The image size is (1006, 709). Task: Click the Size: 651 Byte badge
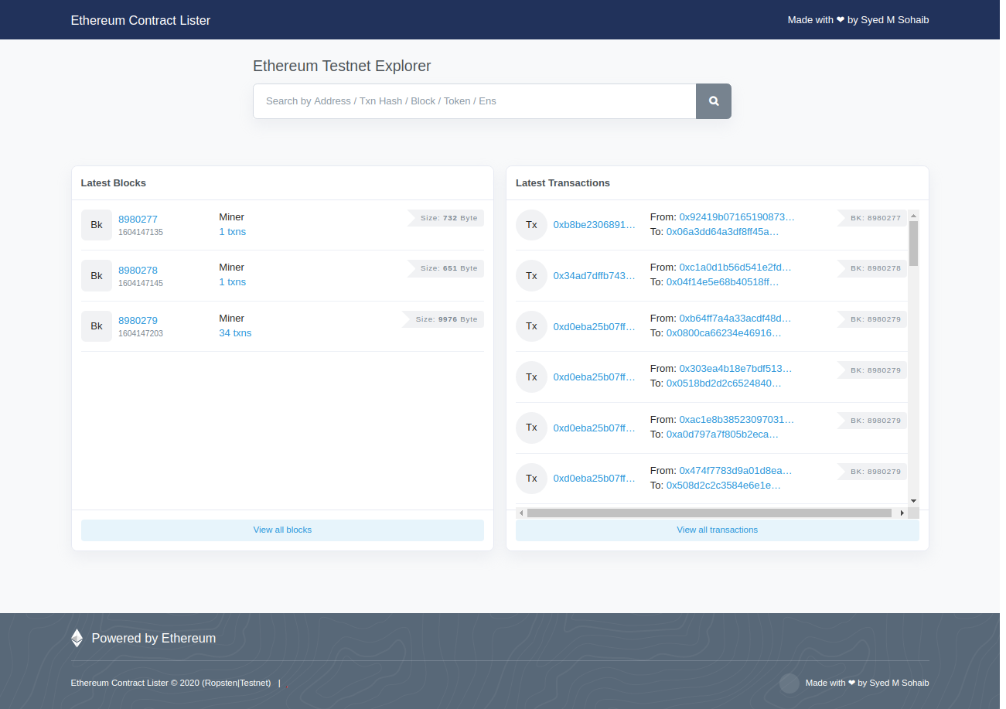tap(446, 268)
